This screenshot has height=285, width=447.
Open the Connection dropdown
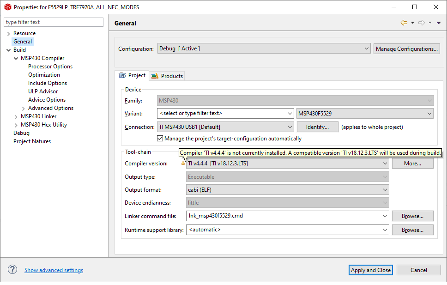click(225, 127)
